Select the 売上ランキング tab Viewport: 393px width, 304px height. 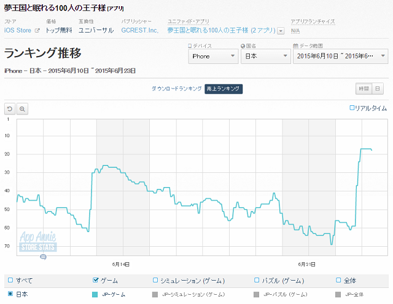224,89
